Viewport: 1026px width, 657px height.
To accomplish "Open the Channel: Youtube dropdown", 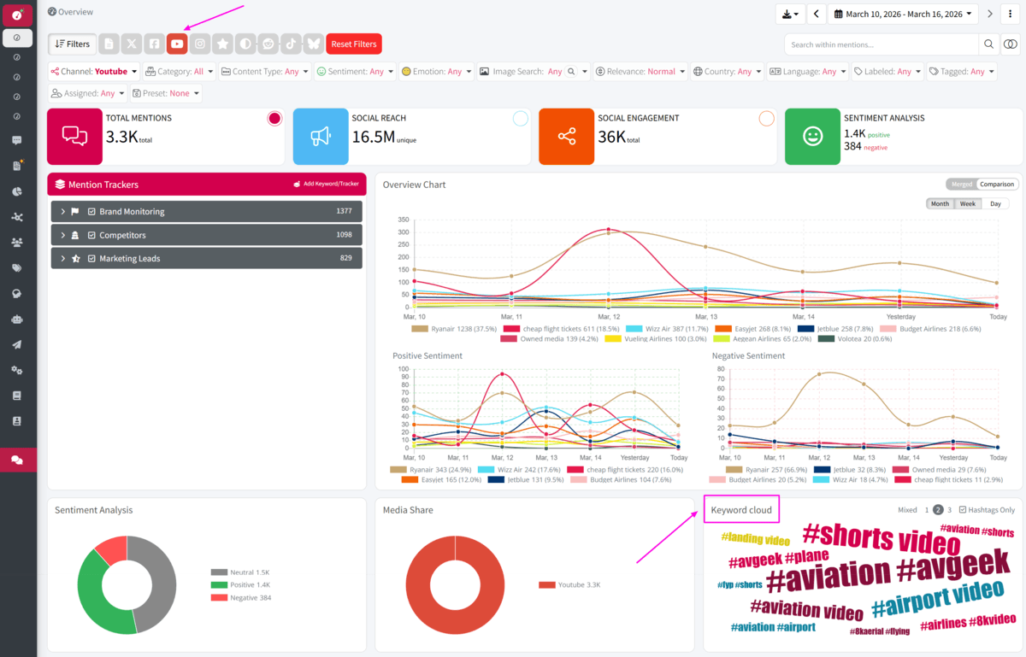I will tap(93, 72).
